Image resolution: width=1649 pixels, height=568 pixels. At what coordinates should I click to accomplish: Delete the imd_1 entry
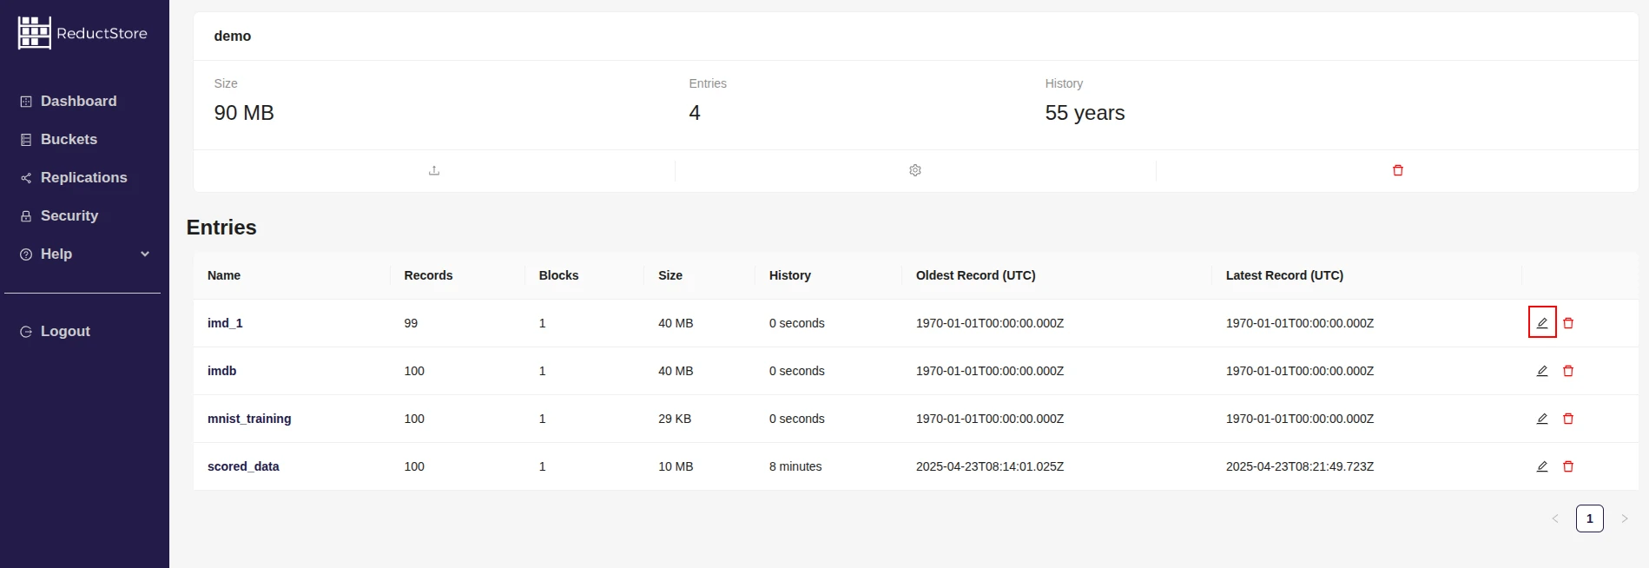(x=1567, y=323)
